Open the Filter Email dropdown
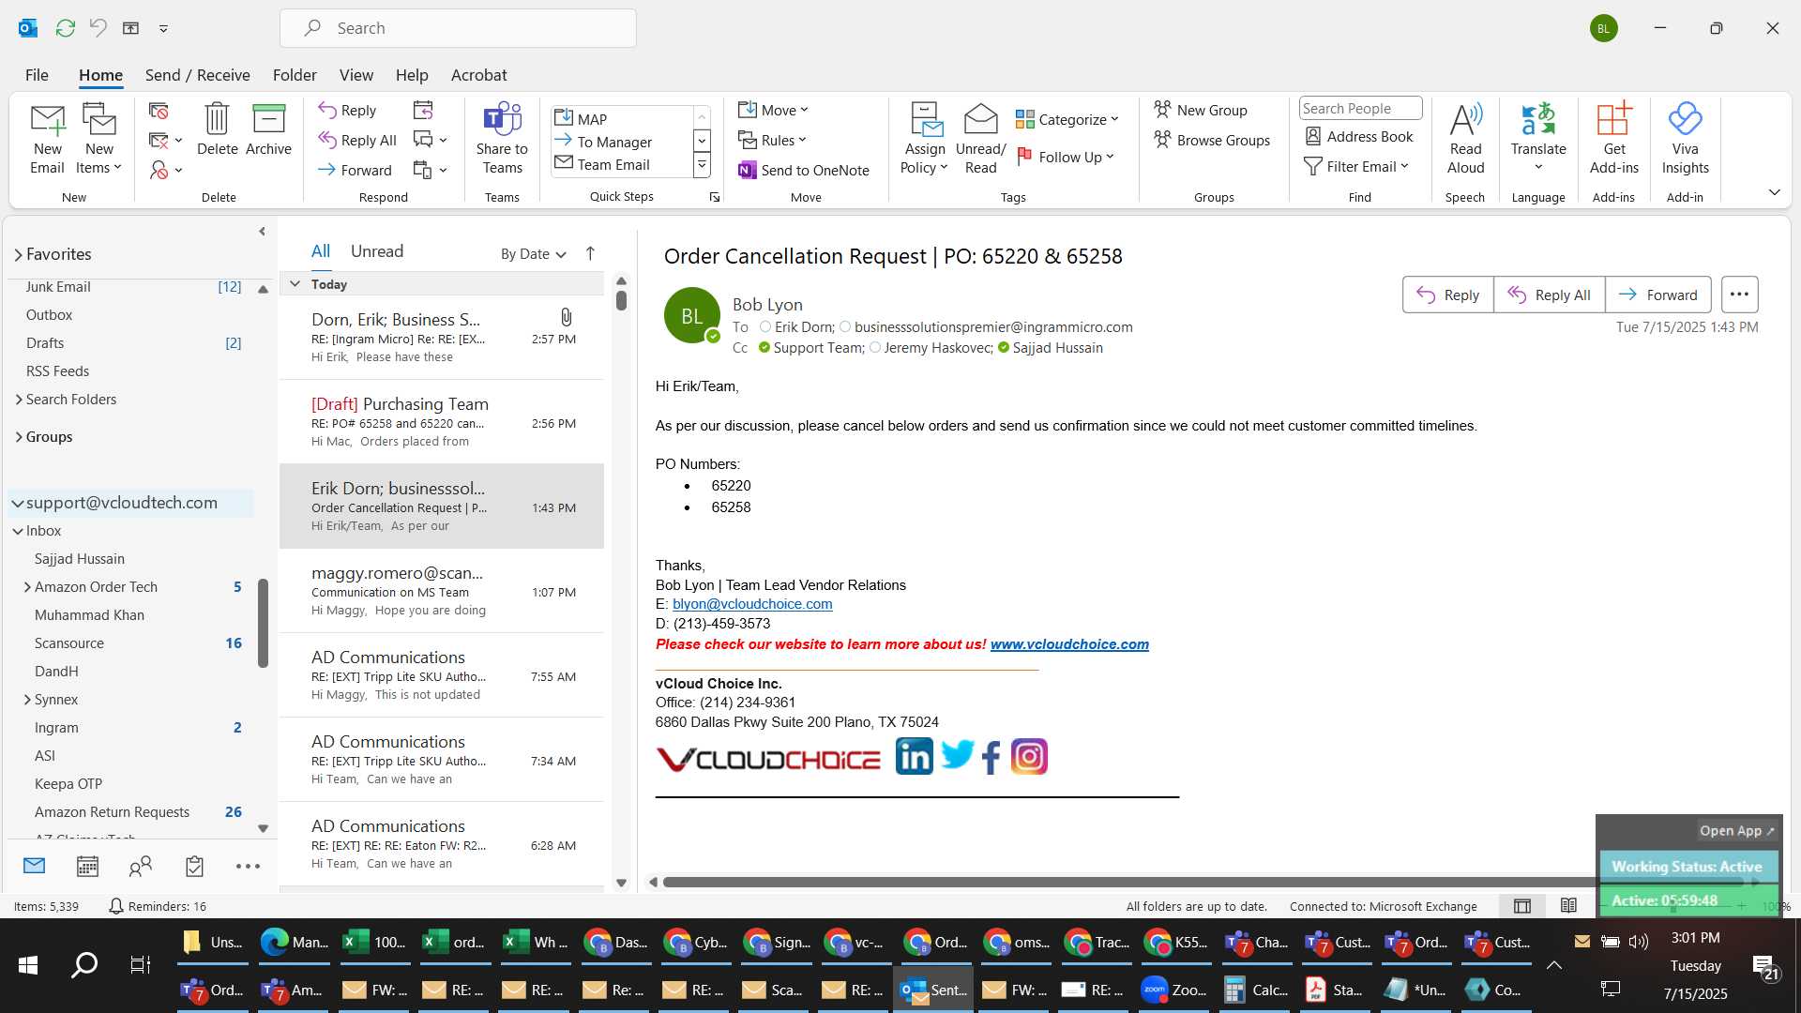 click(x=1356, y=166)
